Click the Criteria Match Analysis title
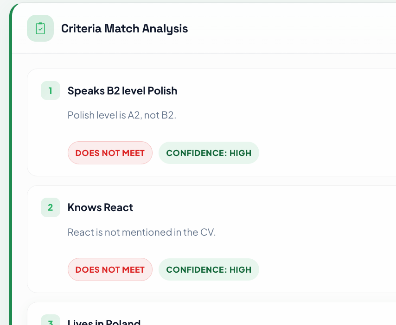The width and height of the screenshot is (396, 325). (x=124, y=28)
